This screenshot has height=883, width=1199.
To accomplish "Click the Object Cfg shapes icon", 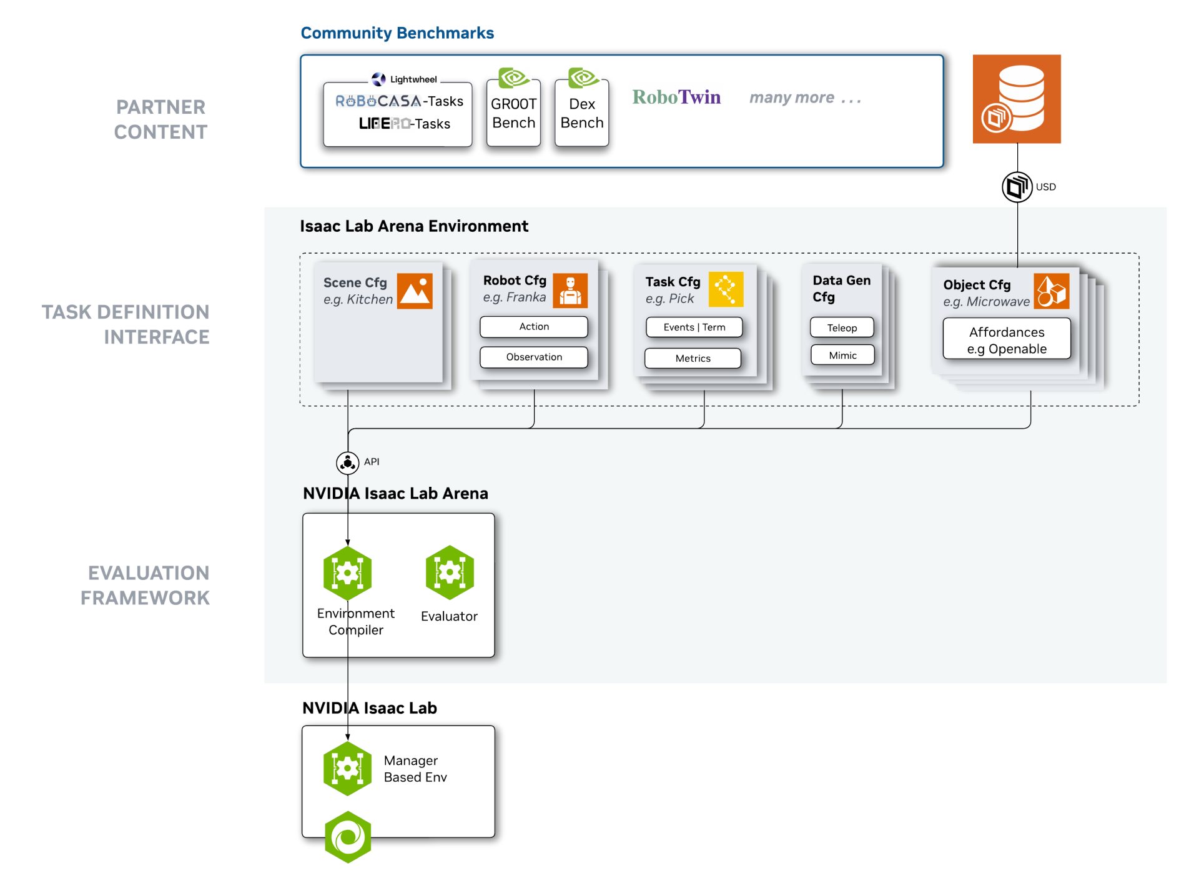I will click(1052, 291).
